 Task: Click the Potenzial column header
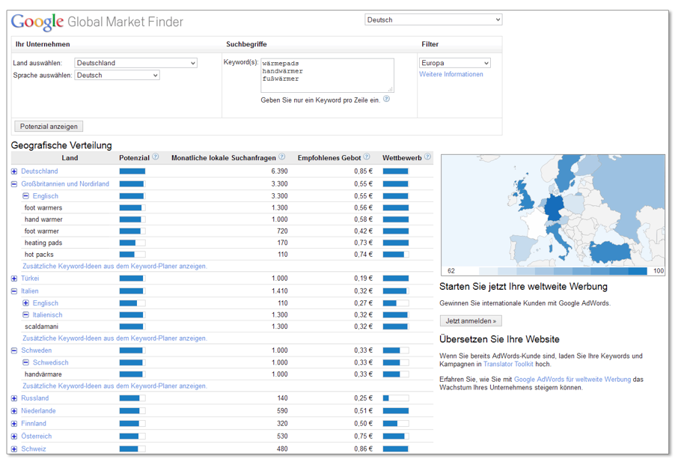pyautogui.click(x=134, y=158)
